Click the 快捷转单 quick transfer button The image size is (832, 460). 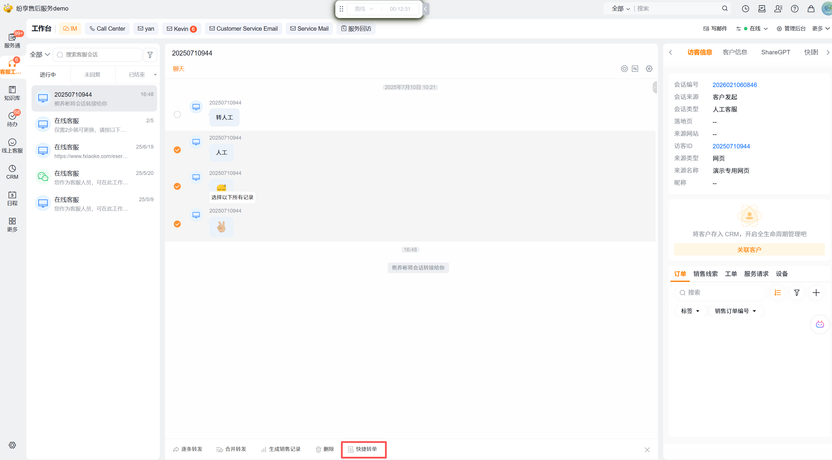coord(363,449)
